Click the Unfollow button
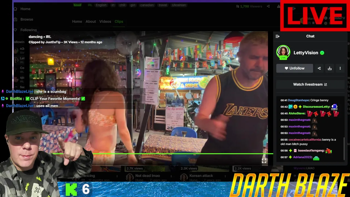The height and width of the screenshot is (197, 350). 294,68
